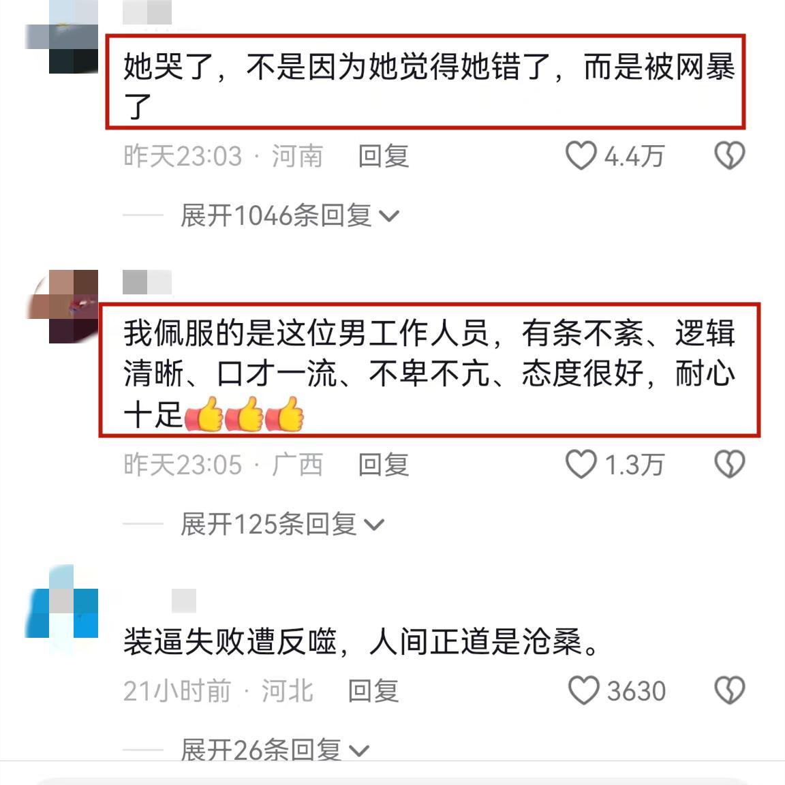Open the first commenter's blurred avatar

[61, 37]
